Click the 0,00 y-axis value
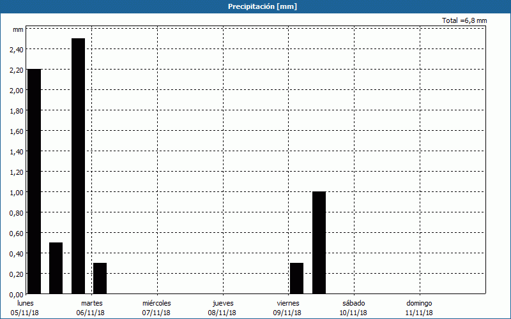This screenshot has height=319, width=511. pyautogui.click(x=17, y=295)
